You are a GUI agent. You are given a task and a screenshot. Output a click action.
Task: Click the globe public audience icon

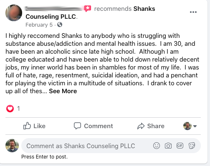[60, 25]
